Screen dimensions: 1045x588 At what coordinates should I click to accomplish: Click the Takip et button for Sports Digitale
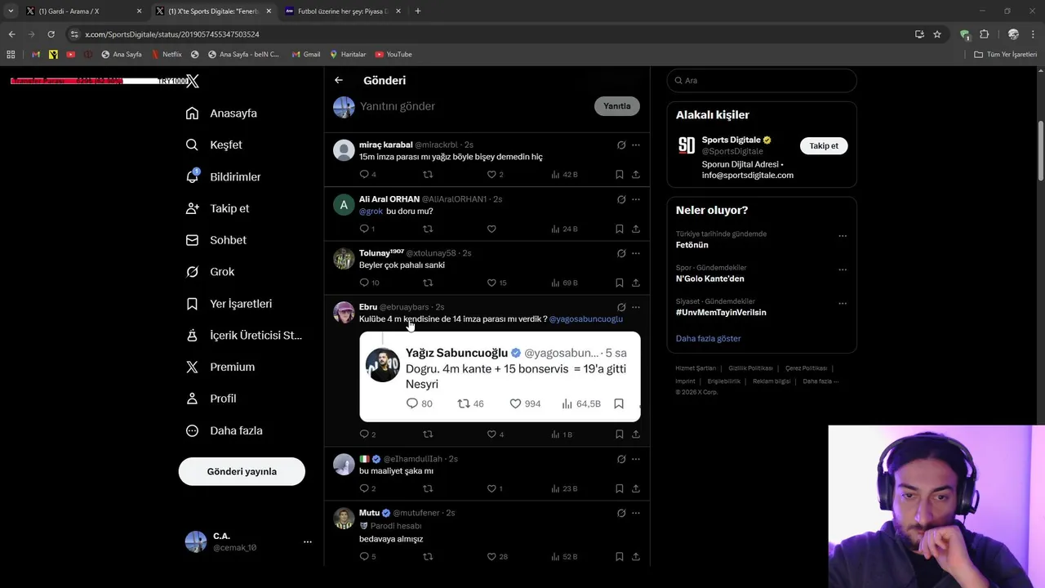click(823, 145)
